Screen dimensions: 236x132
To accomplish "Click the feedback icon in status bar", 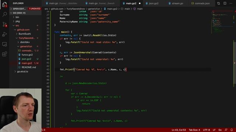I will pos(226,130).
